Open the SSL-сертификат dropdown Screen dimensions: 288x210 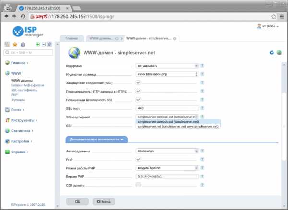[167, 117]
